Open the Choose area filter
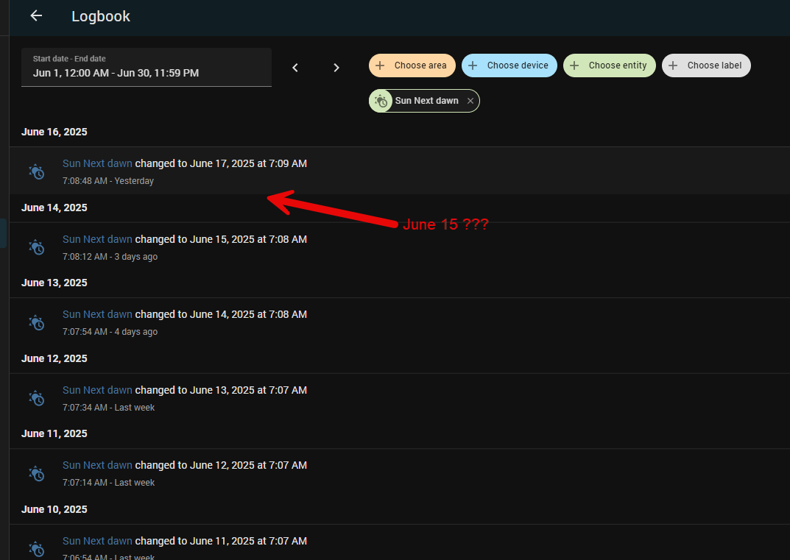This screenshot has width=790, height=560. click(412, 65)
